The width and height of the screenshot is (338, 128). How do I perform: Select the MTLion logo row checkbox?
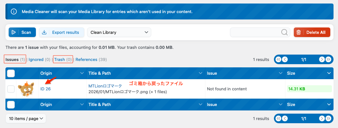[x=11, y=89]
